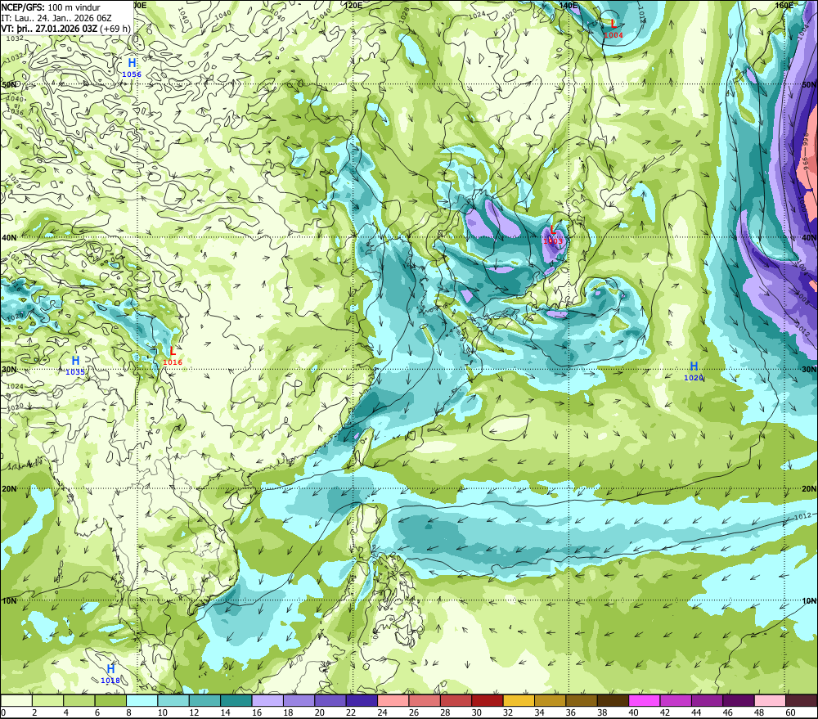This screenshot has width=818, height=719.
Task: Click the H 1056 high pressure marker
Action: (x=132, y=68)
